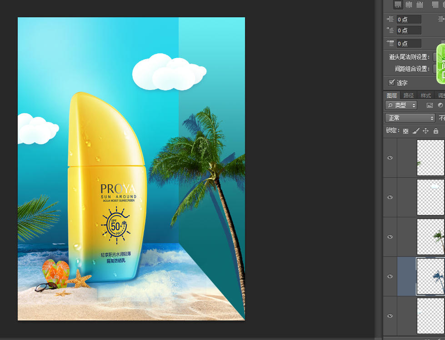
Task: Select justify last left alignment icon
Action: pos(398,4)
